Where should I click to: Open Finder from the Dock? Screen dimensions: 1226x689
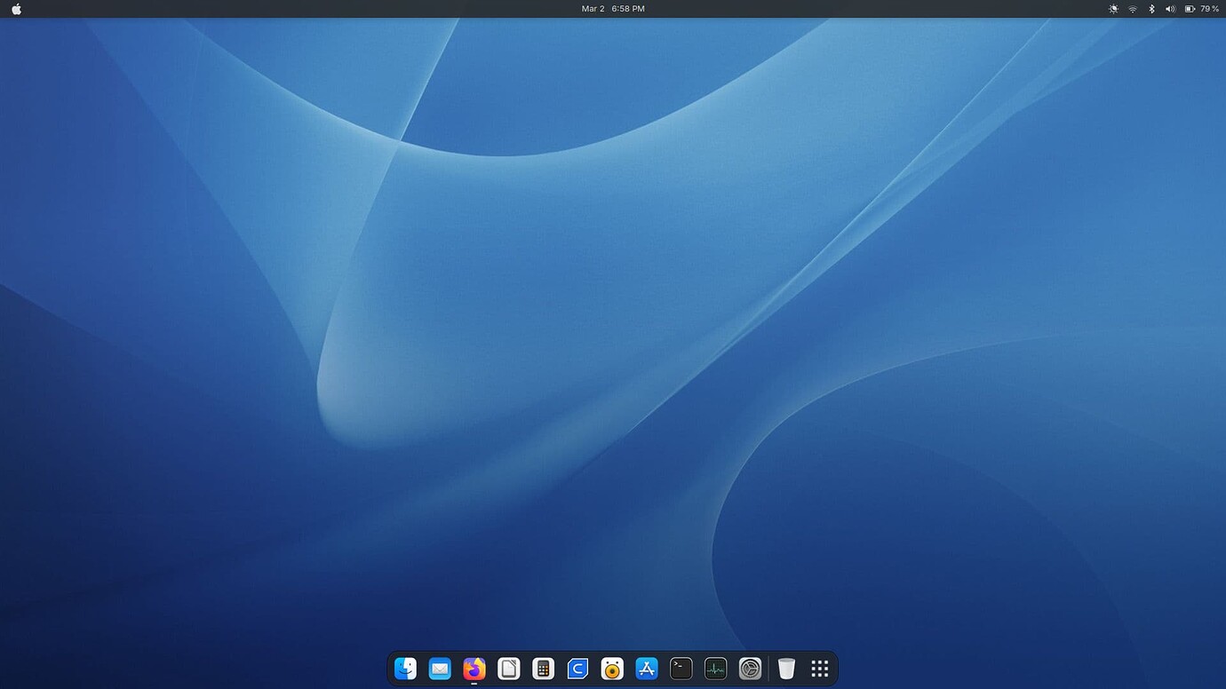405,669
